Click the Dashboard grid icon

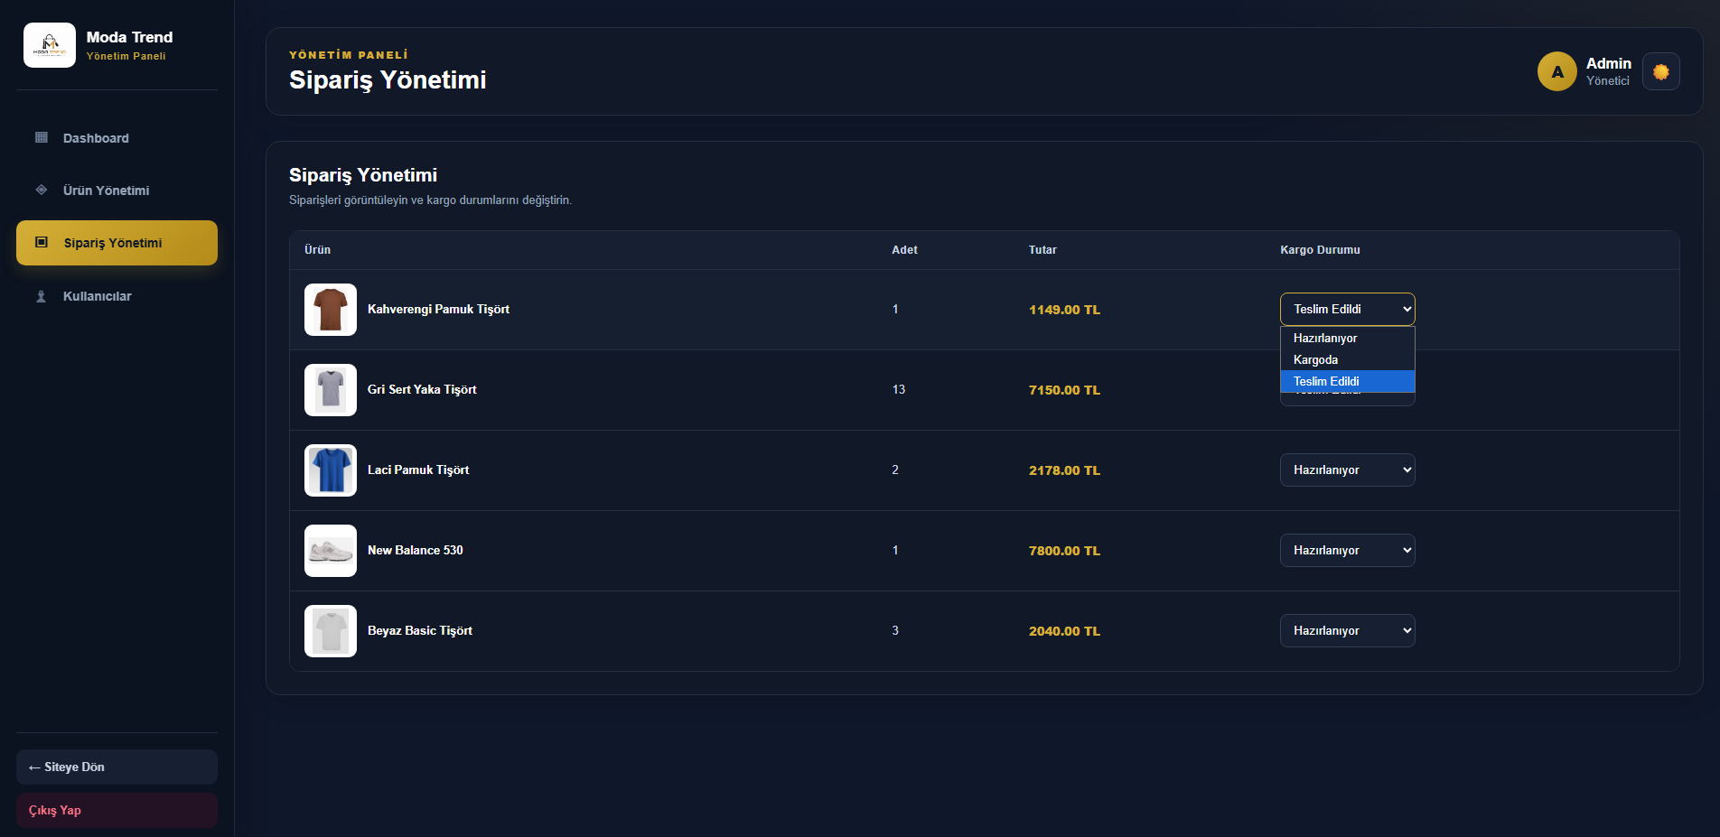tap(42, 137)
